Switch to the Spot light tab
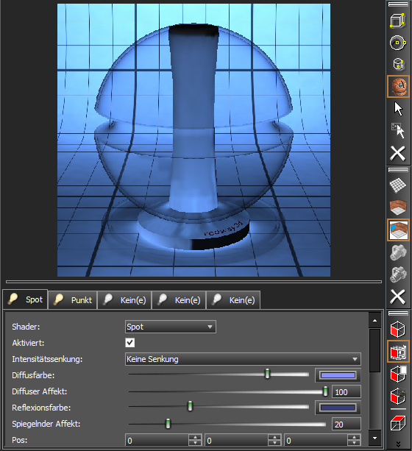Image resolution: width=412 pixels, height=451 pixels. [x=25, y=299]
